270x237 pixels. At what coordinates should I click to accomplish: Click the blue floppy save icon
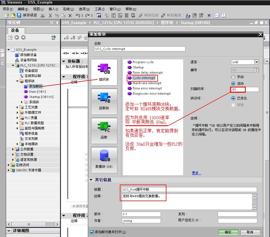pyautogui.click(x=19, y=15)
